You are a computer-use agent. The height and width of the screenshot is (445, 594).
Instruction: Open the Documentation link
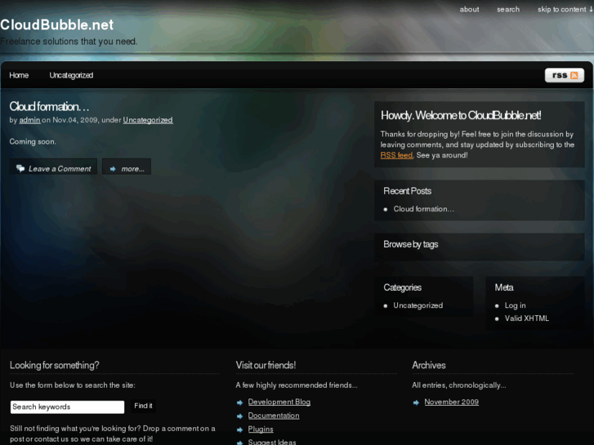tap(274, 416)
